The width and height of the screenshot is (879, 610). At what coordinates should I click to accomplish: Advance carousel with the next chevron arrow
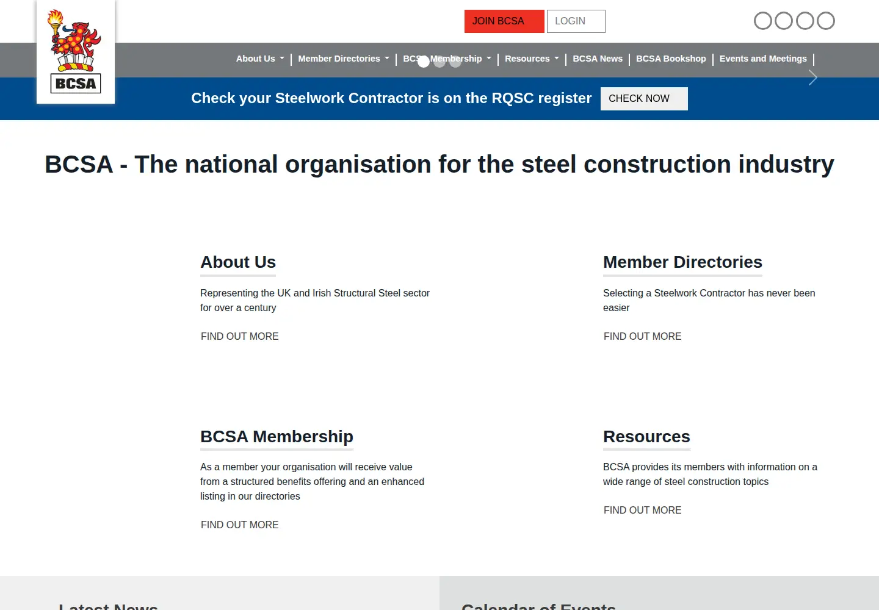(x=812, y=77)
